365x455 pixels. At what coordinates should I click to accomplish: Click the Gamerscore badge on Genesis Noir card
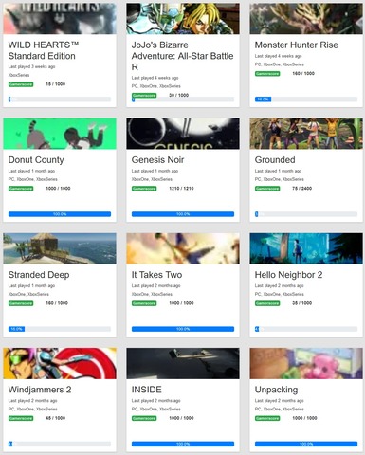(x=144, y=189)
